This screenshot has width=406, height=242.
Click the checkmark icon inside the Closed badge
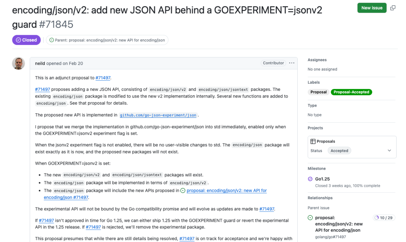click(18, 40)
